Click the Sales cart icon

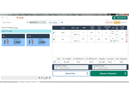(17, 18)
